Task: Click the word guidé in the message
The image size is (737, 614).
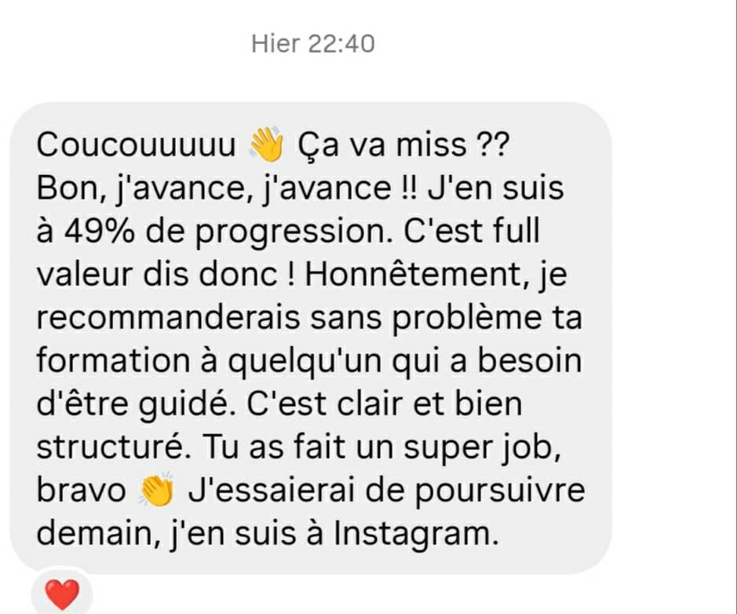Action: click(187, 405)
